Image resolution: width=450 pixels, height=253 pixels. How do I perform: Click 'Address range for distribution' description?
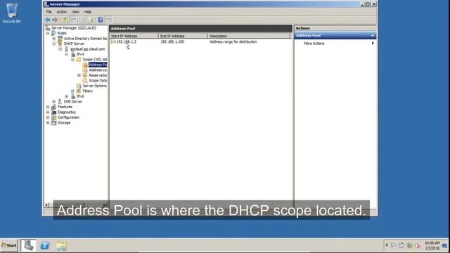[233, 41]
